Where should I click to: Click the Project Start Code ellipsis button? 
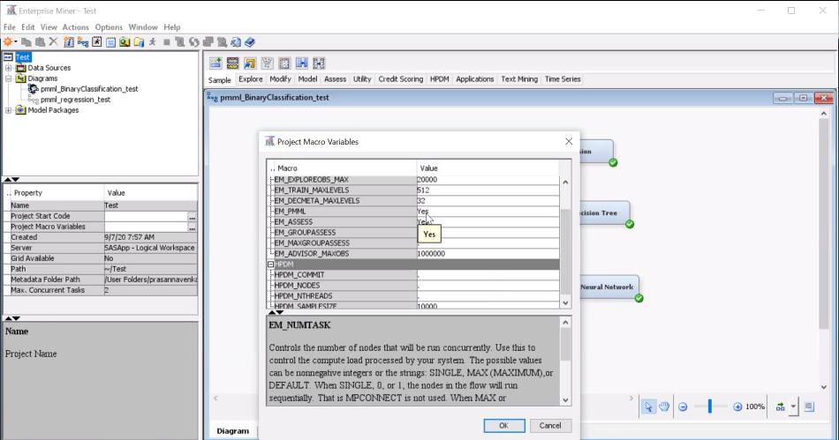coord(192,216)
